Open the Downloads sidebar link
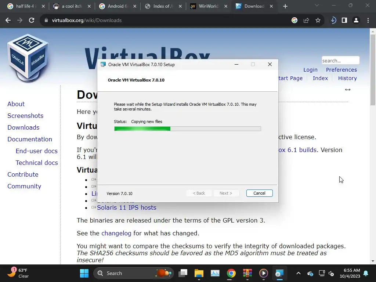376x282 pixels. (23, 127)
